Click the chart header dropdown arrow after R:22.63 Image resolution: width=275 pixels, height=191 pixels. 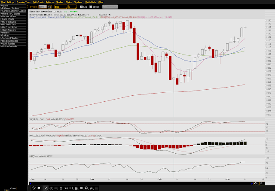(x=109, y=15)
